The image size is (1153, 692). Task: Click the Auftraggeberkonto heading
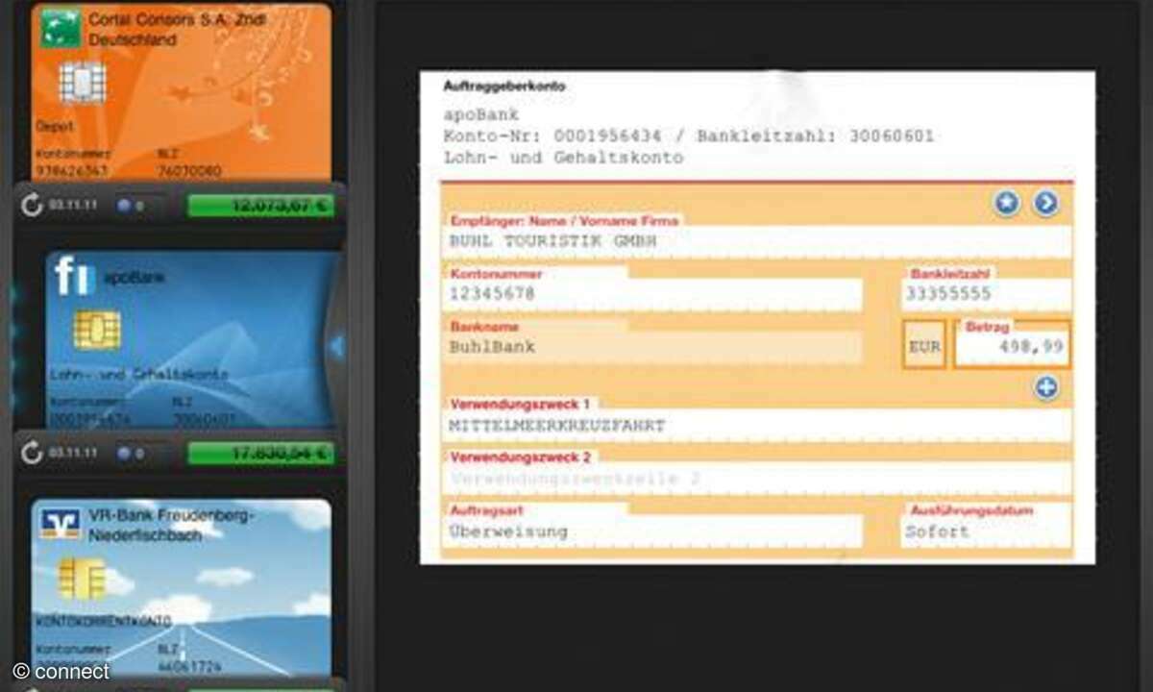pos(504,86)
